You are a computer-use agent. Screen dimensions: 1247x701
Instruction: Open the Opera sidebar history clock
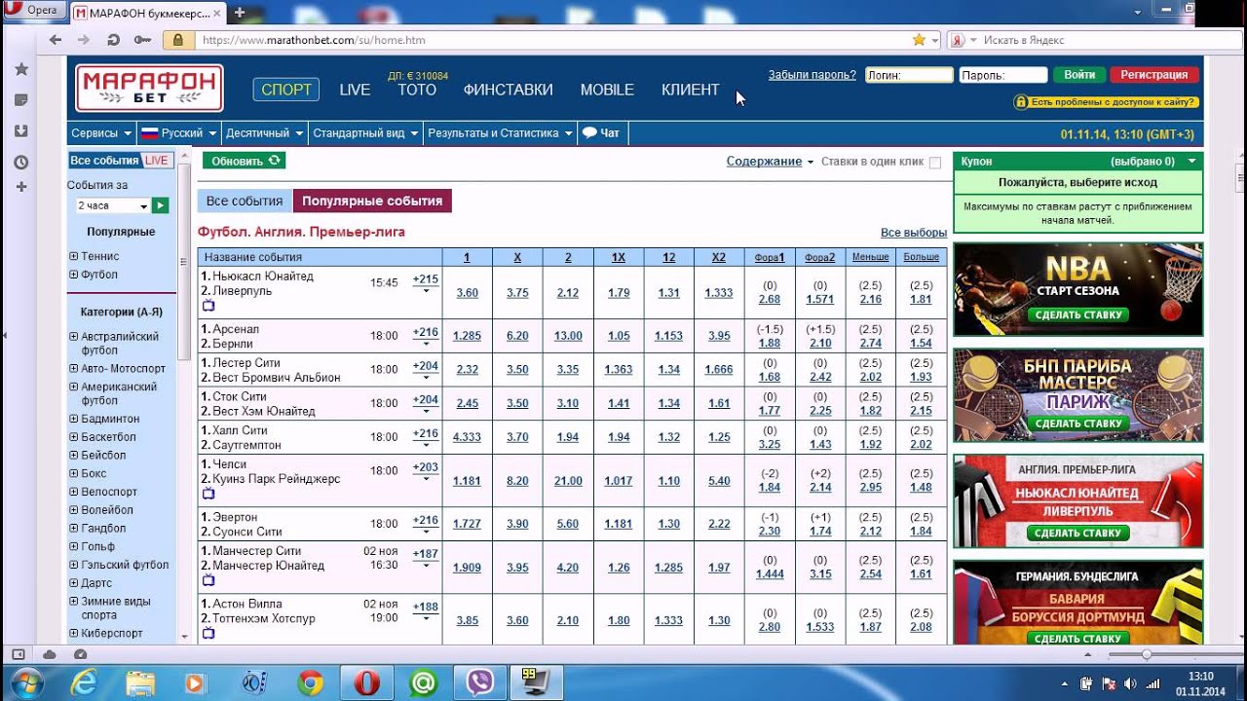pos(20,162)
